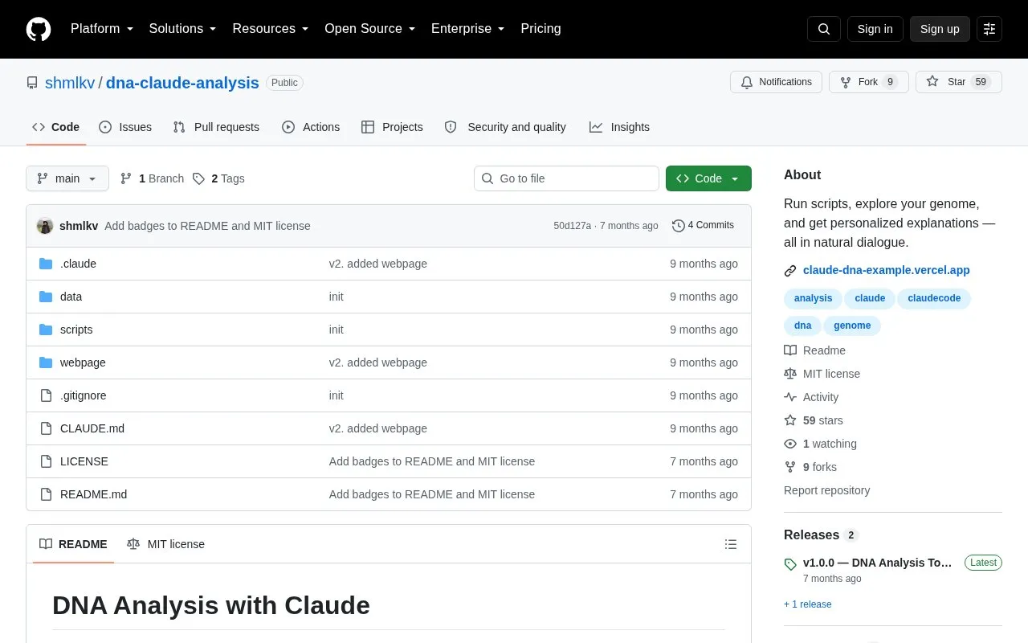View the 1 watching list
The width and height of the screenshot is (1028, 643).
pos(820,444)
